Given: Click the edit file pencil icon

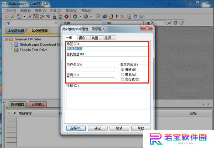Looking at the screenshot, I should click(98, 17).
